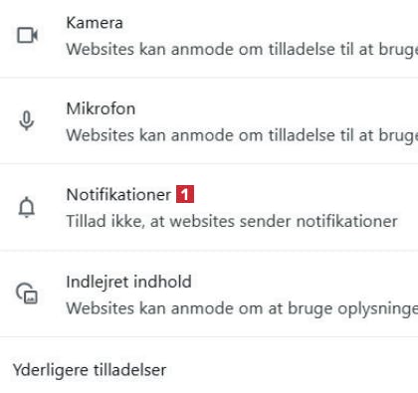This screenshot has height=393, width=418.
Task: Click the Kamera video camera icon
Action: point(27,35)
